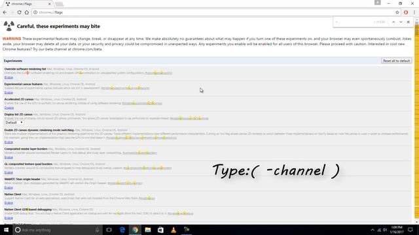Go to previous find-in-page match
This screenshot has height=235, width=419.
(x=393, y=22)
